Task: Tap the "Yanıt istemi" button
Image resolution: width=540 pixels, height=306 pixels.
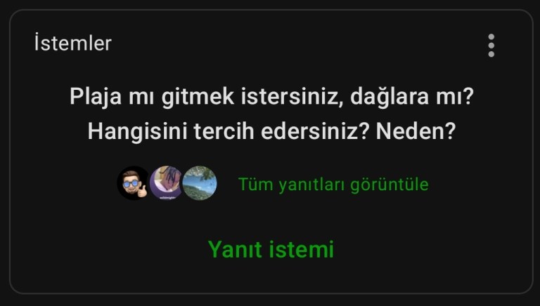Action: (x=271, y=249)
